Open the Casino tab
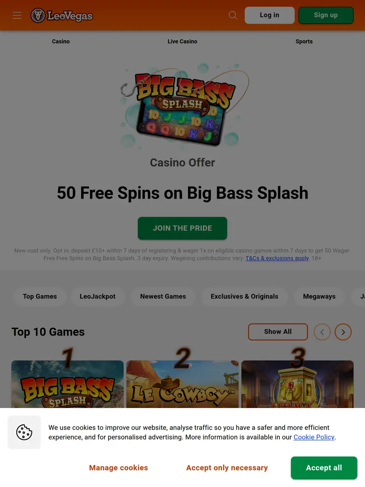 click(x=61, y=42)
